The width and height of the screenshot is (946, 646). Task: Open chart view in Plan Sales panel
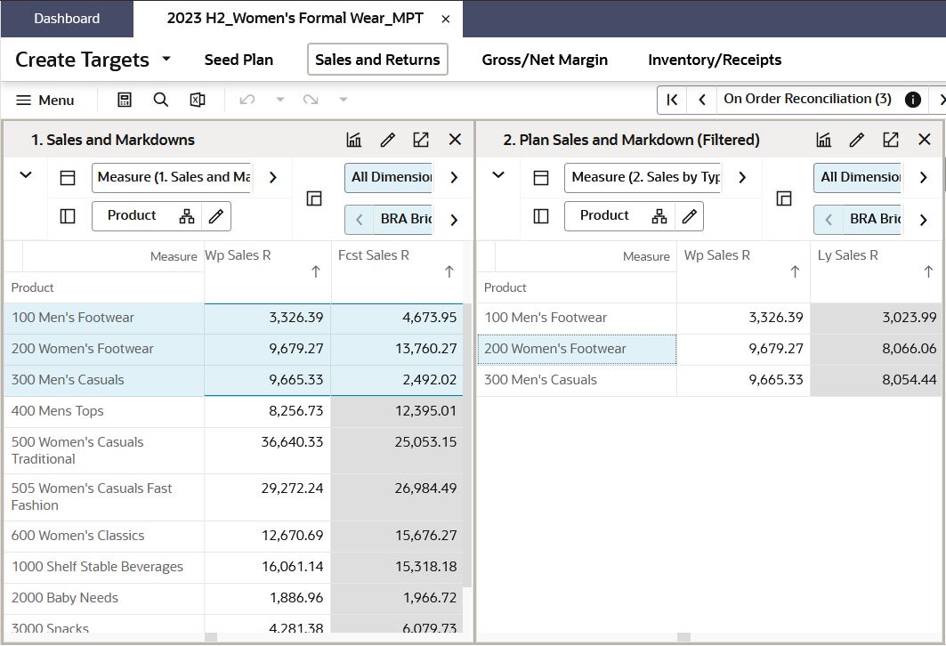coord(823,140)
